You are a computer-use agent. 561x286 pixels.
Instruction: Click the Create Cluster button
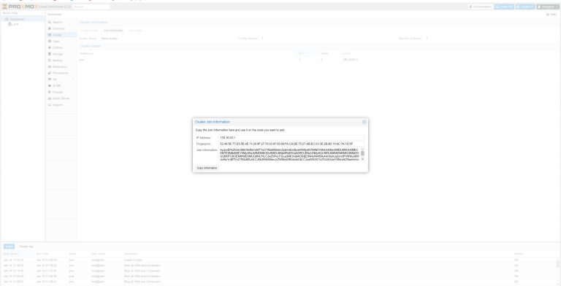pos(89,31)
